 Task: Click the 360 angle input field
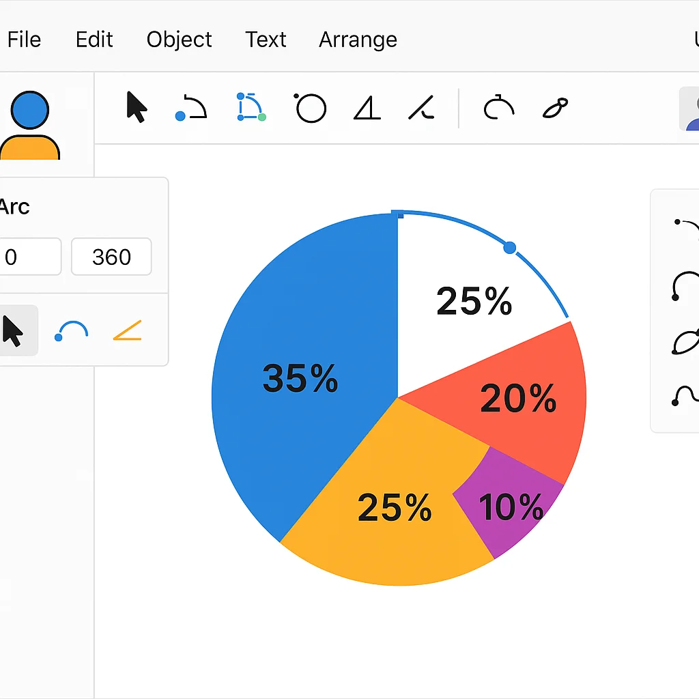pyautogui.click(x=111, y=257)
